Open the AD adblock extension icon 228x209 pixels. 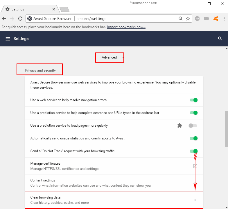tap(197, 19)
